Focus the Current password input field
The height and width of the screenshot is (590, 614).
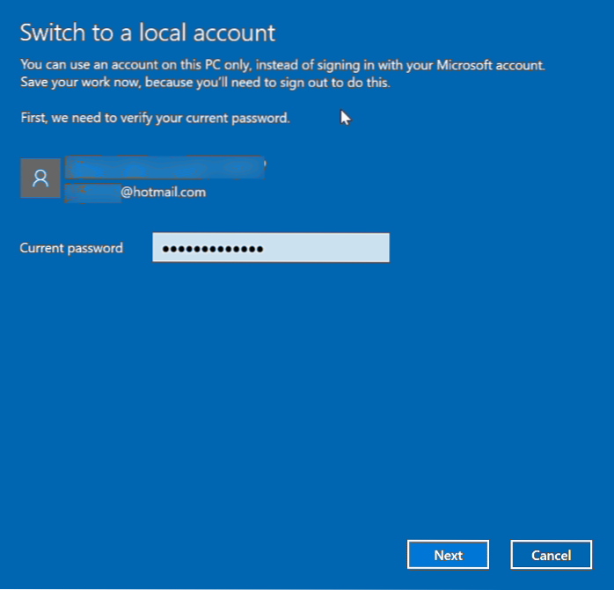pos(270,248)
